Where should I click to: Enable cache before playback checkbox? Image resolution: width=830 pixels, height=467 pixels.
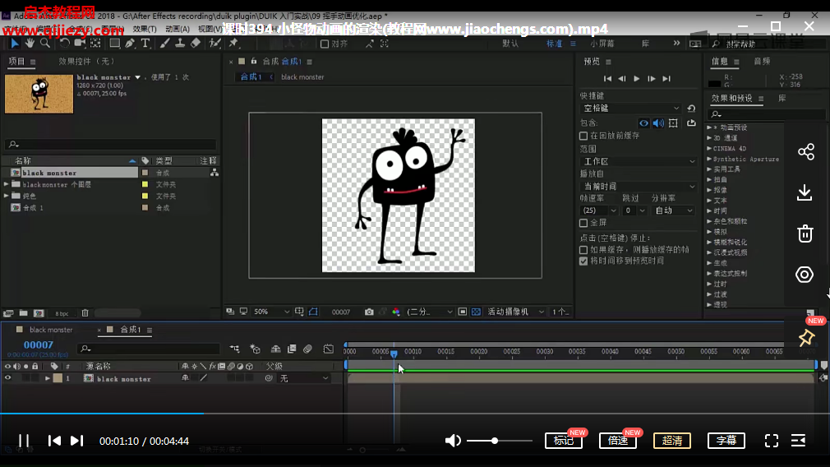pos(583,136)
